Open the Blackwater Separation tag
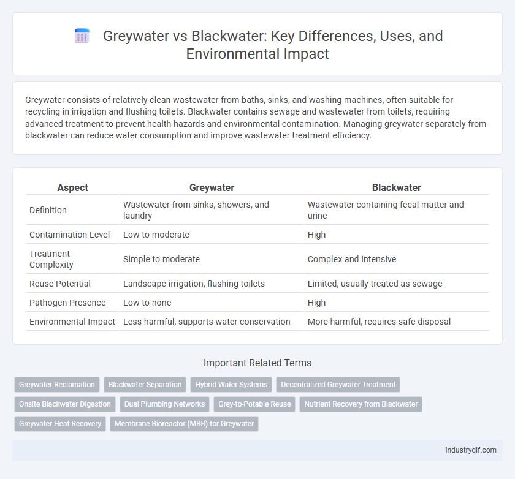 (x=145, y=385)
